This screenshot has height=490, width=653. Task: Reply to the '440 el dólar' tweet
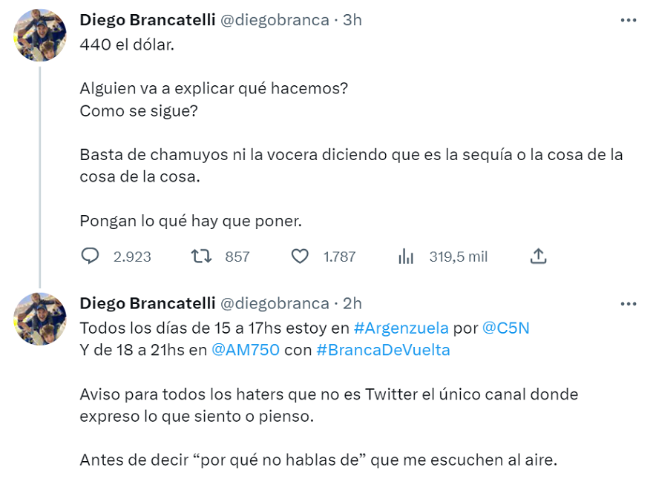[91, 256]
